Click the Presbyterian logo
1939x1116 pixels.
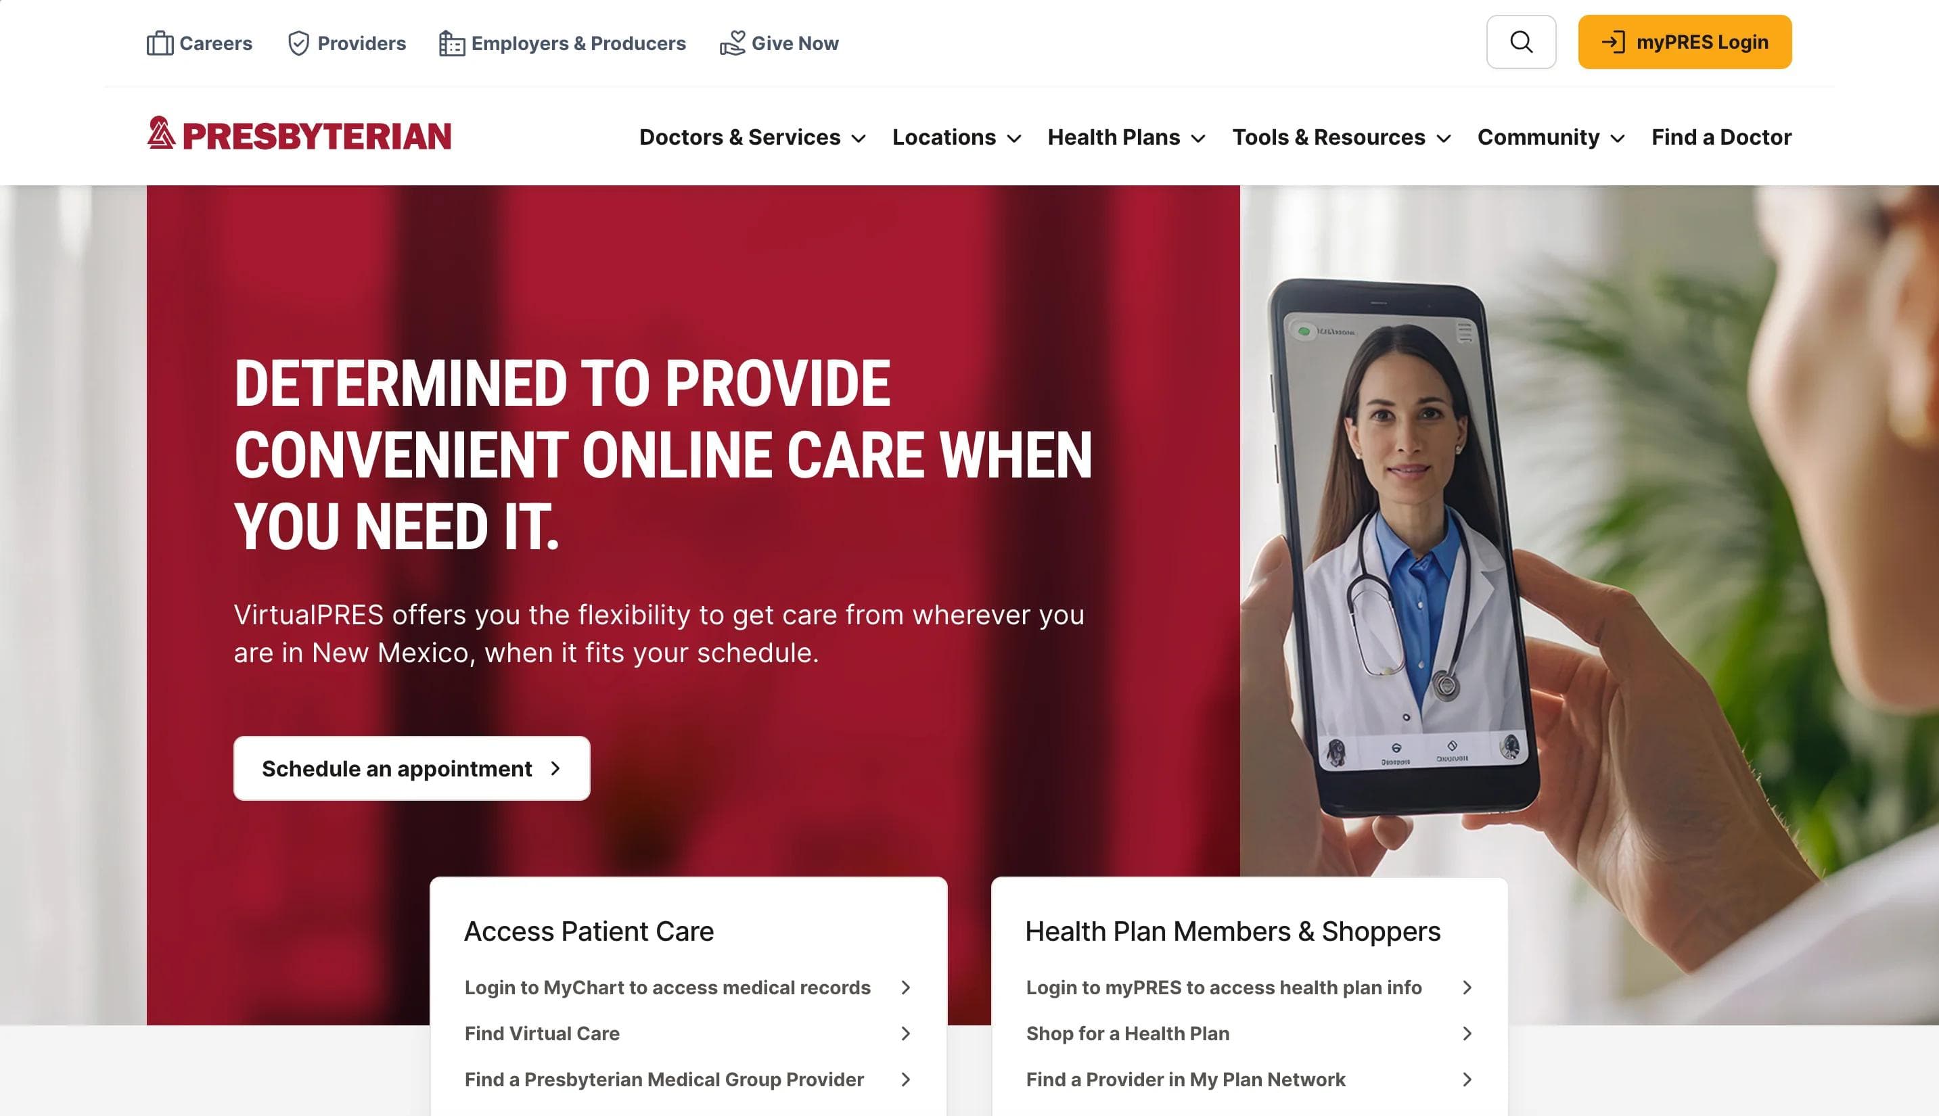(299, 134)
